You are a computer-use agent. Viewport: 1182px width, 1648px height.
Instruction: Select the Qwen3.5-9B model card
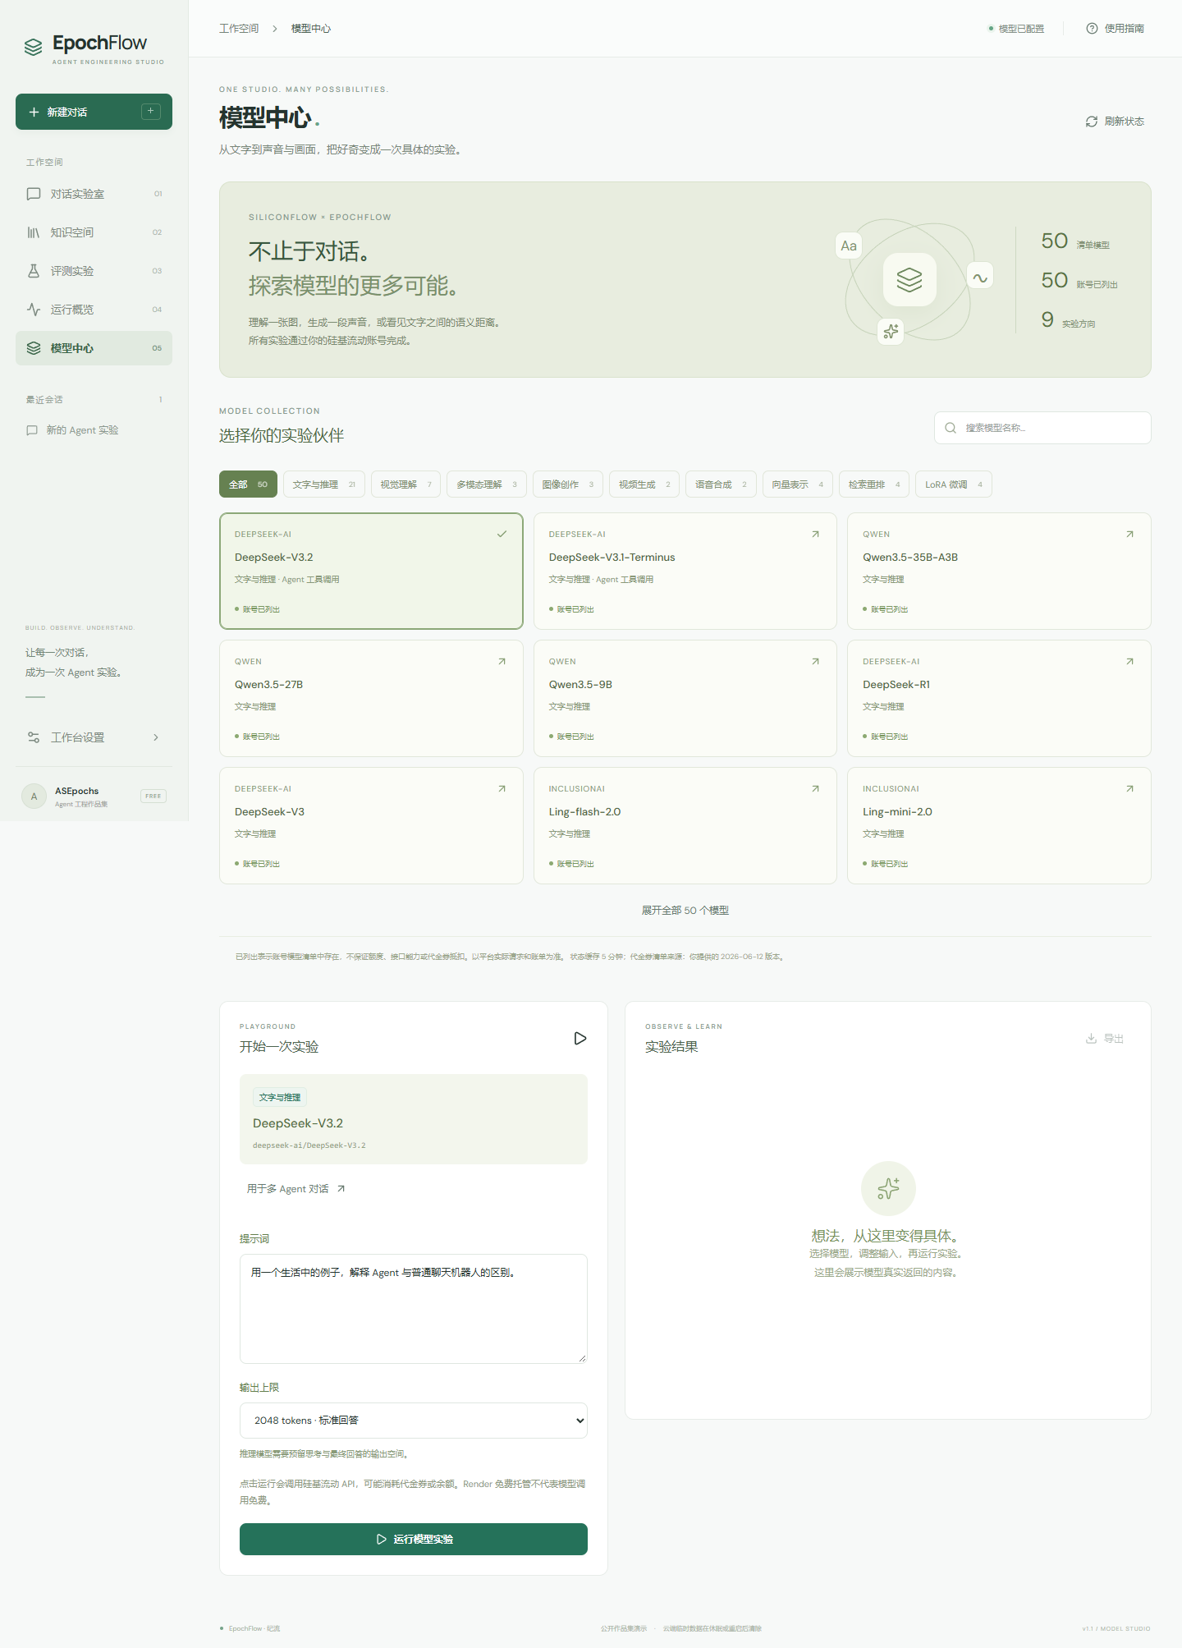(685, 698)
